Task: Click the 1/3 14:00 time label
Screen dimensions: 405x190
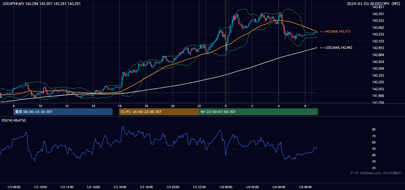Action: click(x=93, y=187)
